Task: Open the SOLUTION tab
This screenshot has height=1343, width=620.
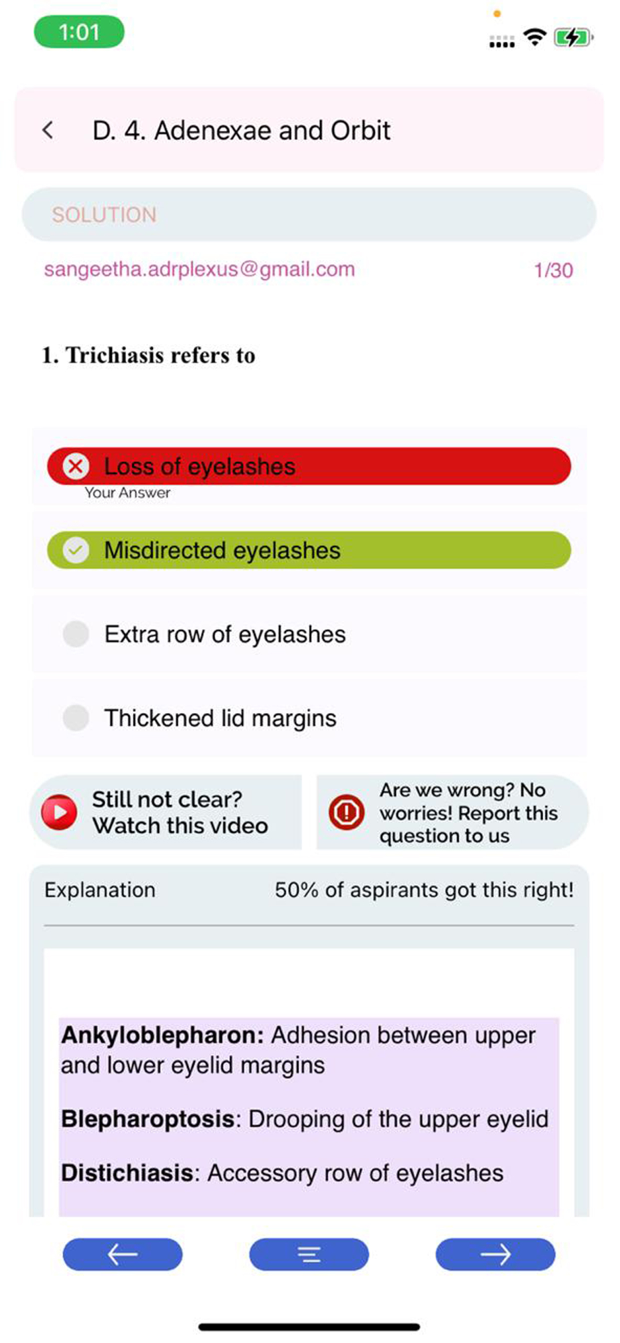Action: coord(309,214)
